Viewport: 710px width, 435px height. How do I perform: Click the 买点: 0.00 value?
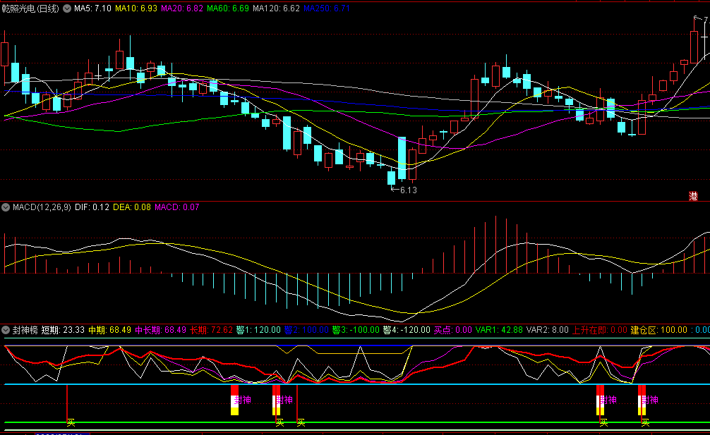[x=453, y=330]
